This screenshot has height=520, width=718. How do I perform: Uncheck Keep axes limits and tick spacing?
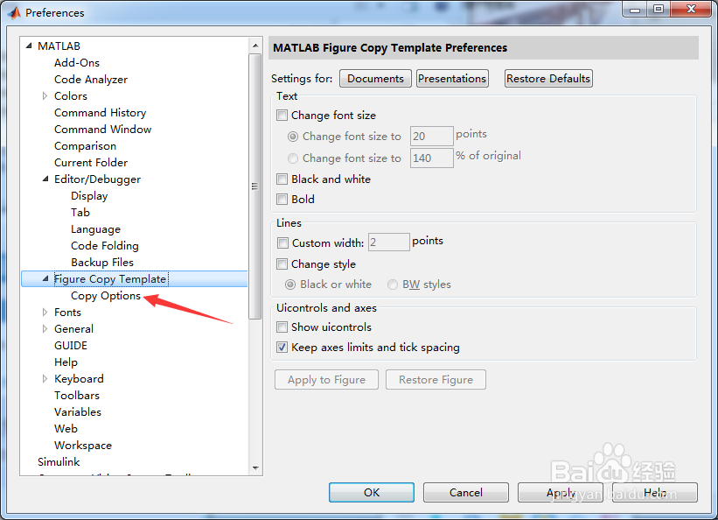[x=282, y=348]
